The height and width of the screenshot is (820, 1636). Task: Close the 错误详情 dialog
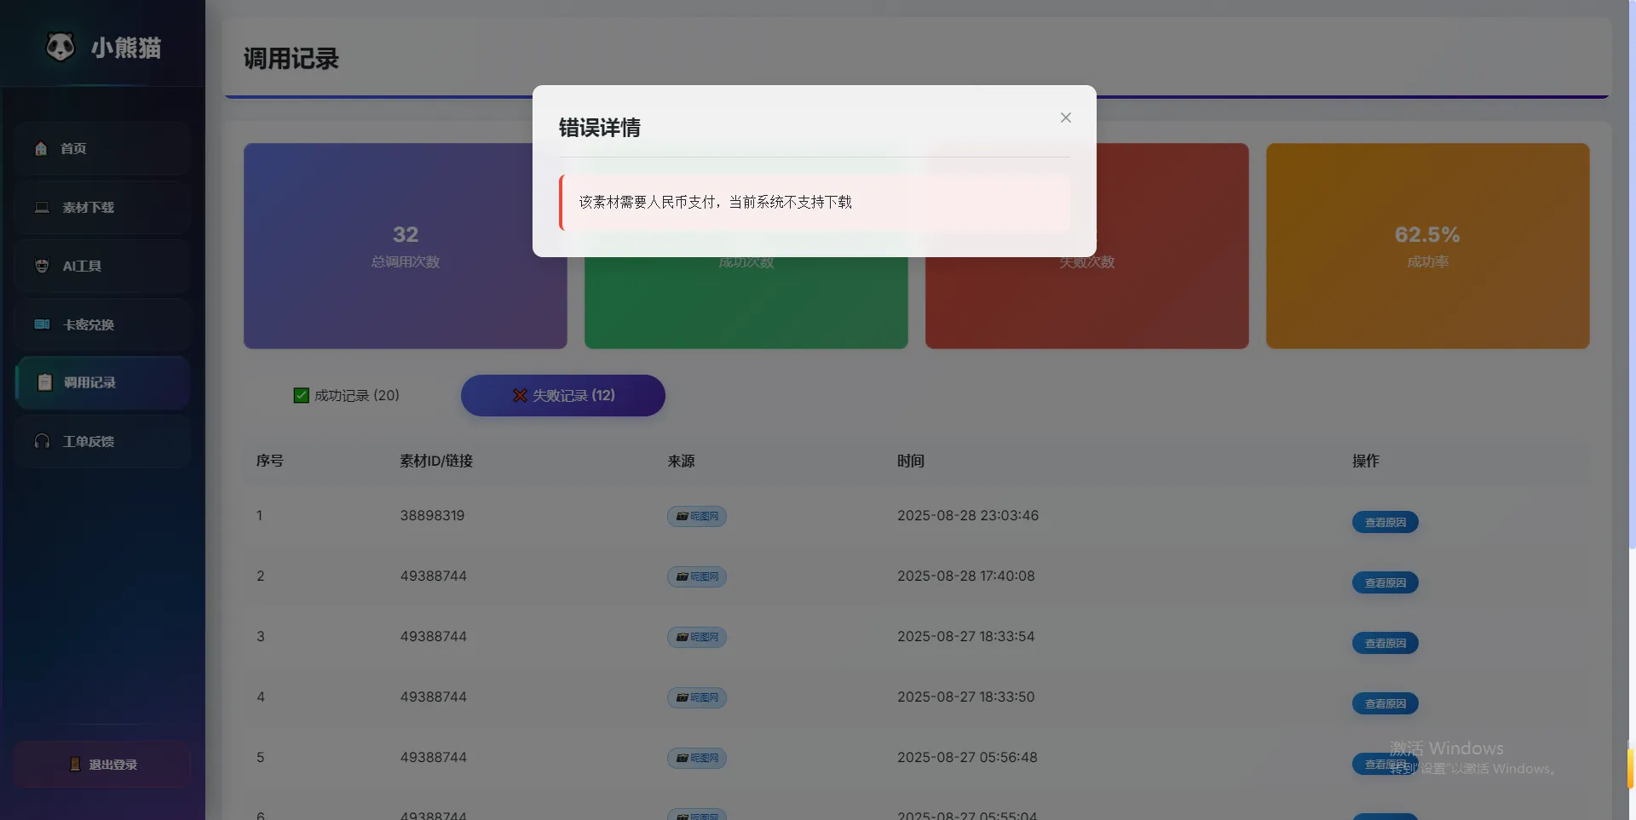[1065, 118]
